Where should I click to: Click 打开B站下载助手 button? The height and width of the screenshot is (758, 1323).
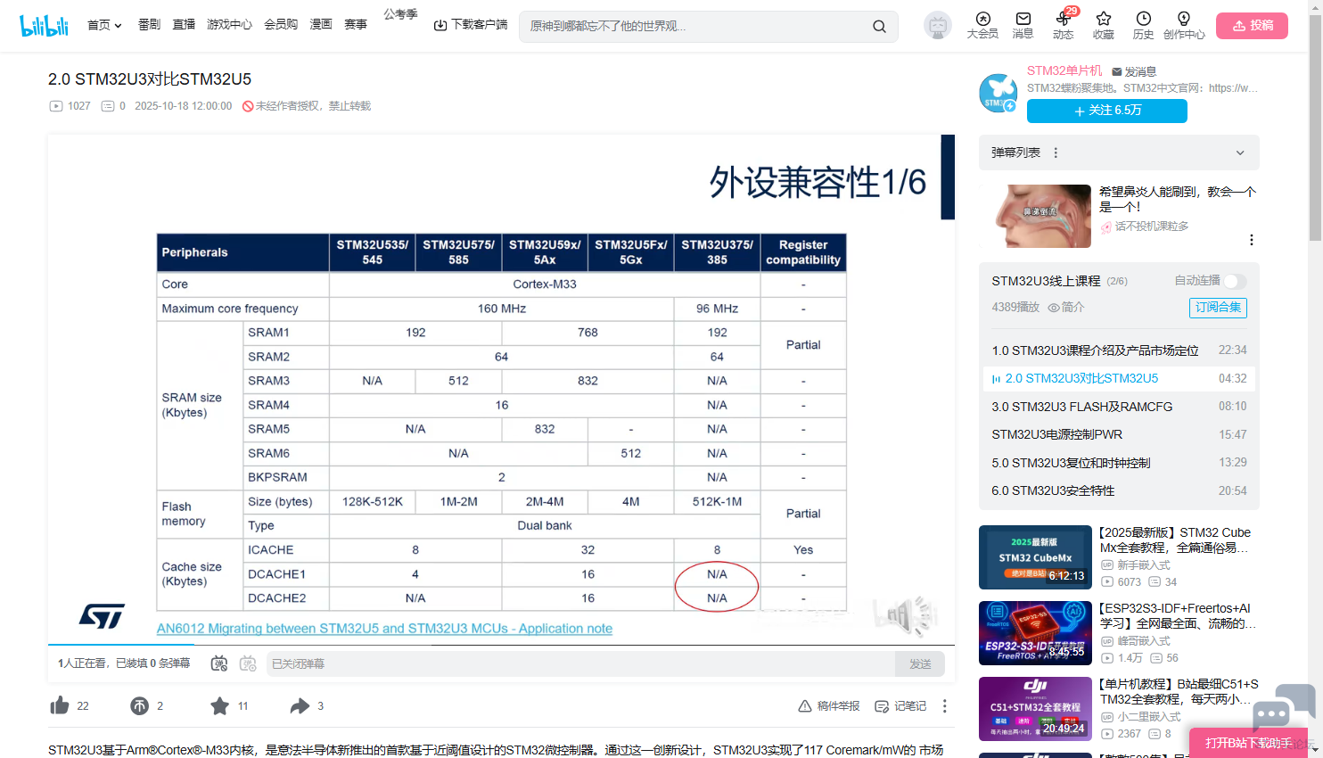1249,743
